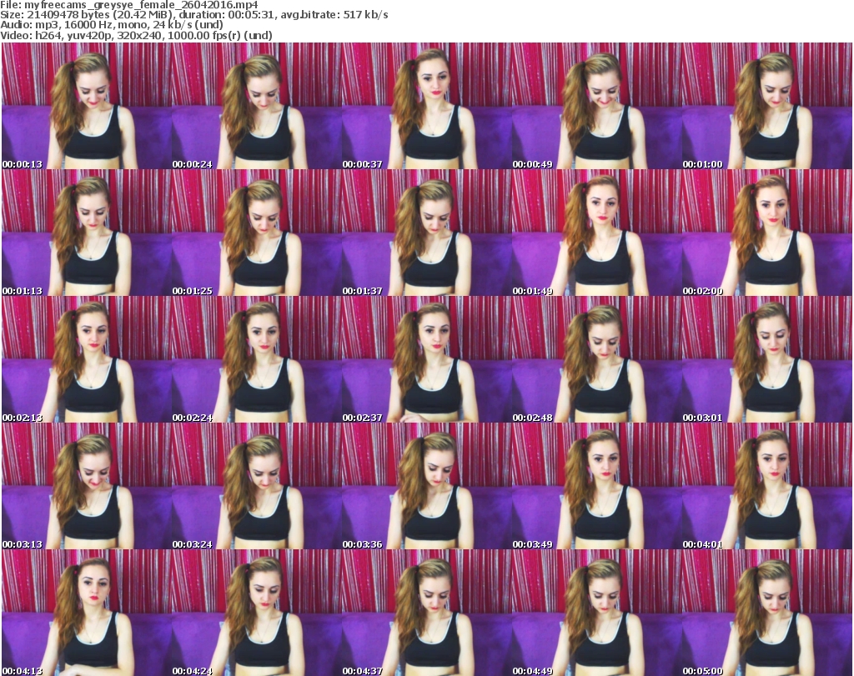Image resolution: width=854 pixels, height=676 pixels.
Task: Select the 00:01:00 frame
Action: (767, 106)
